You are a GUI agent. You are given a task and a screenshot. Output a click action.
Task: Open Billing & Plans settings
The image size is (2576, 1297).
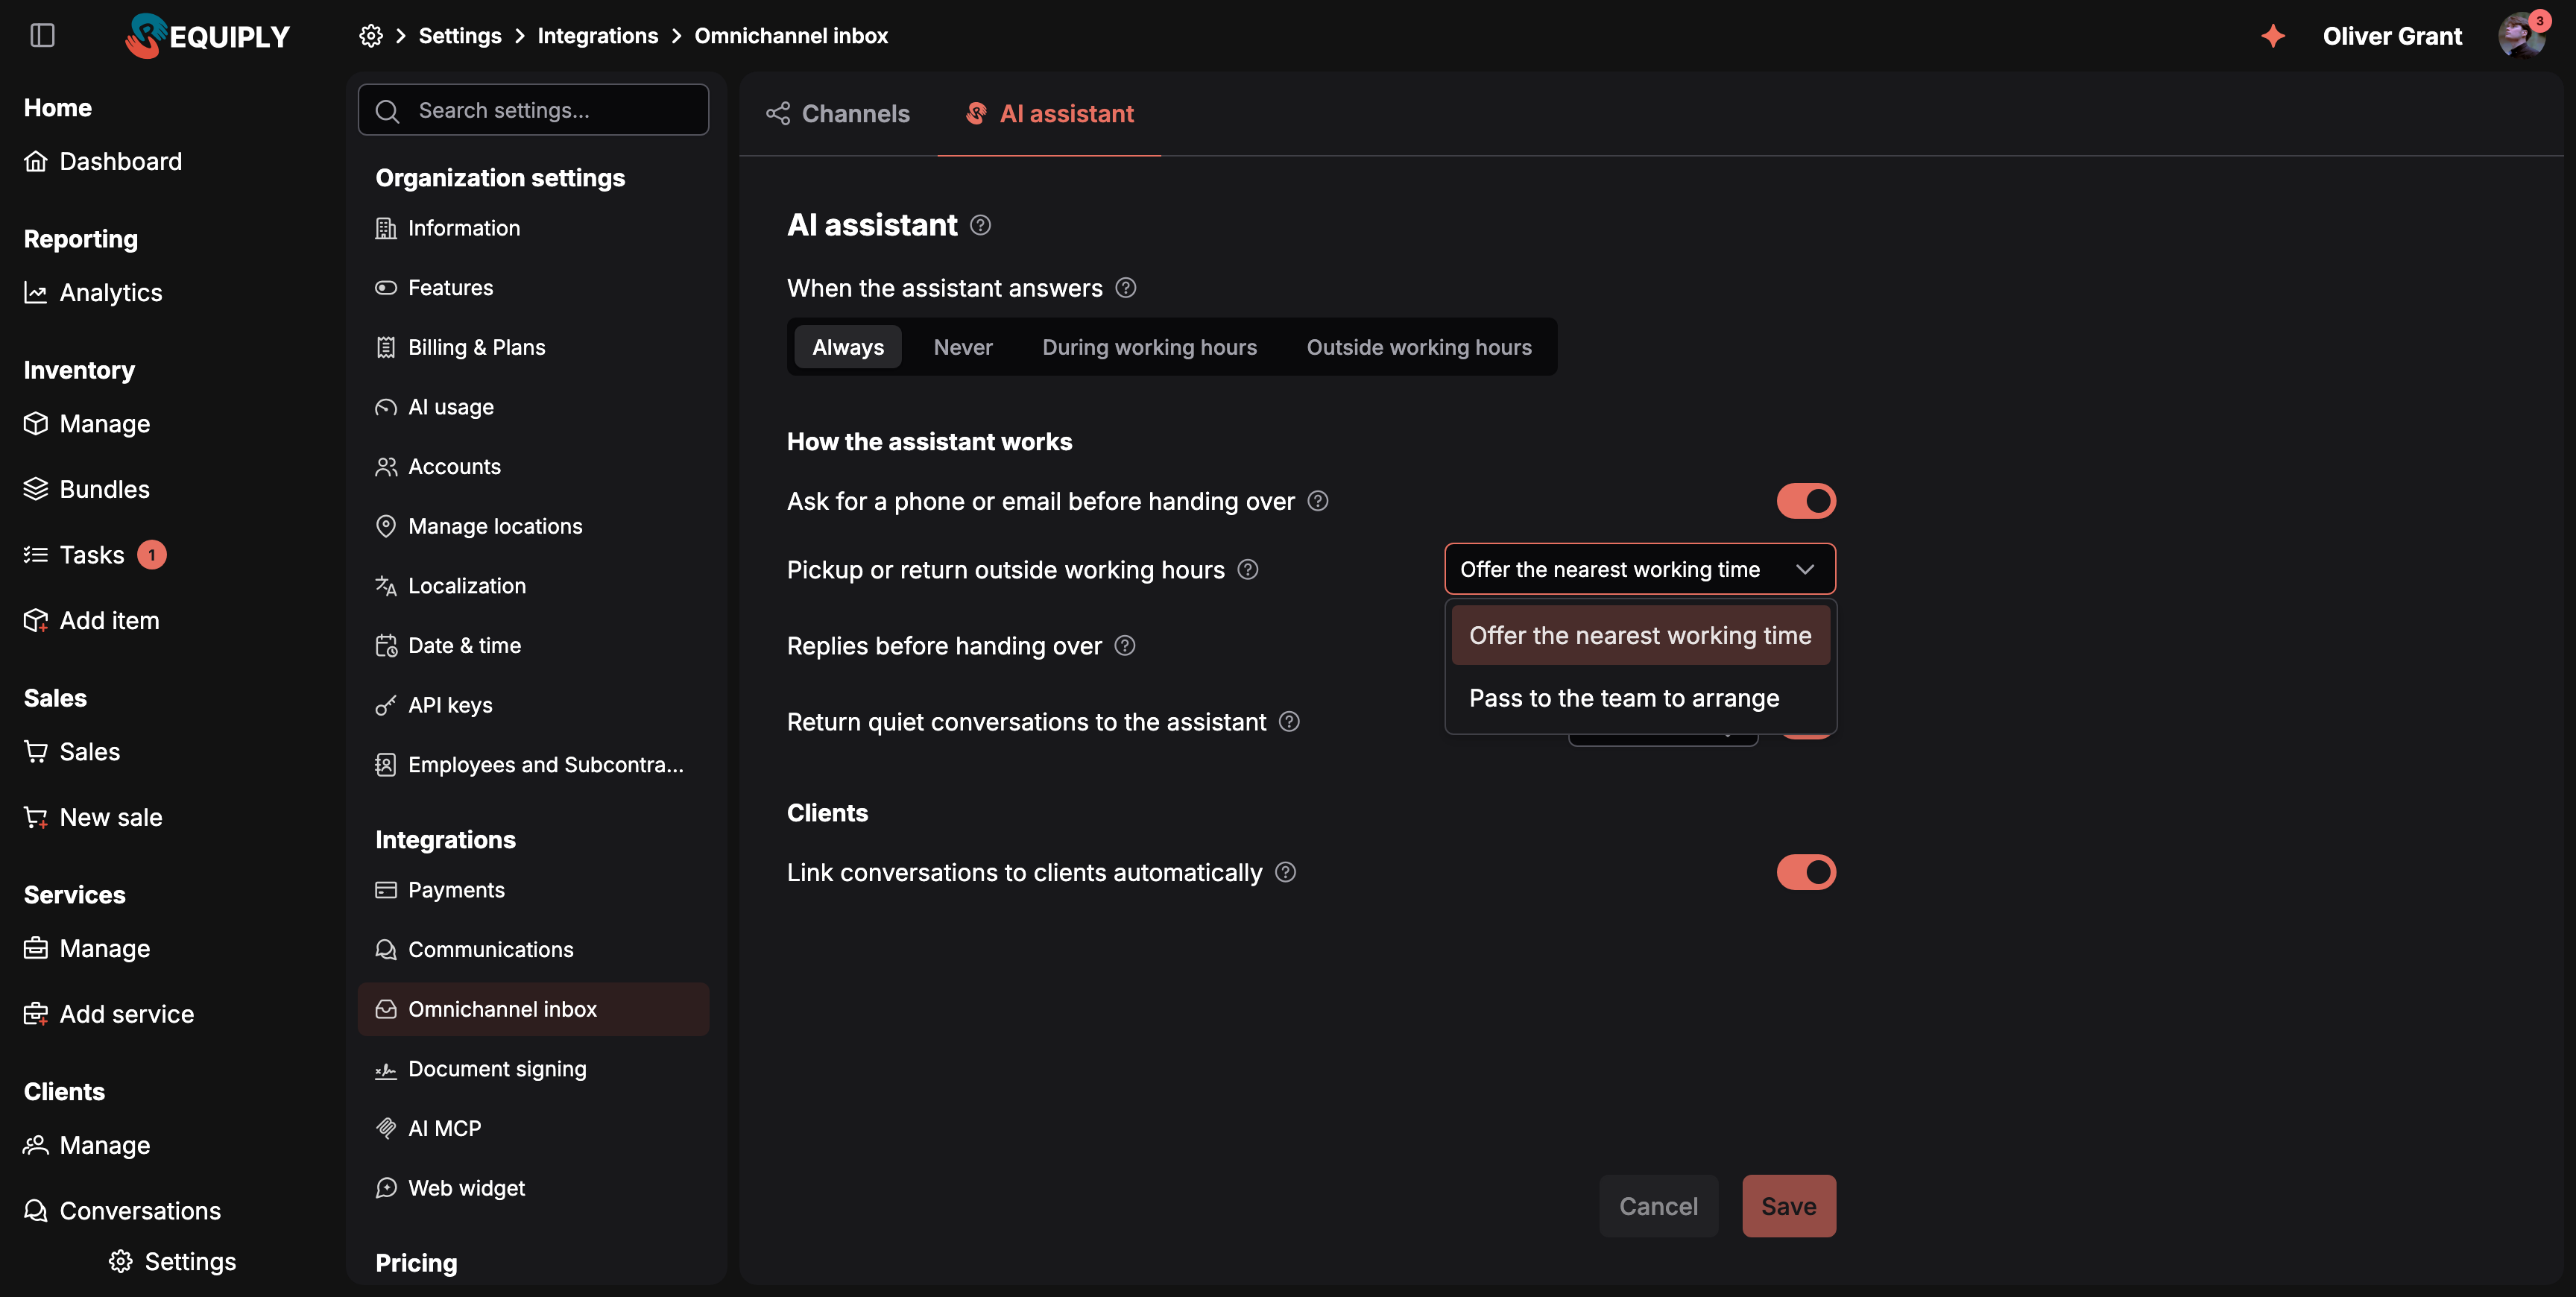click(533, 348)
